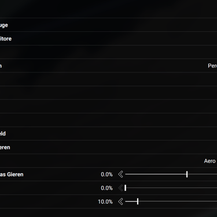
Task: Click the left arrow next to the 10.0% slider
Action: pyautogui.click(x=120, y=201)
